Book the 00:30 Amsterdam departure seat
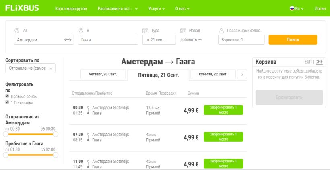The image size is (330, 170). (223, 110)
